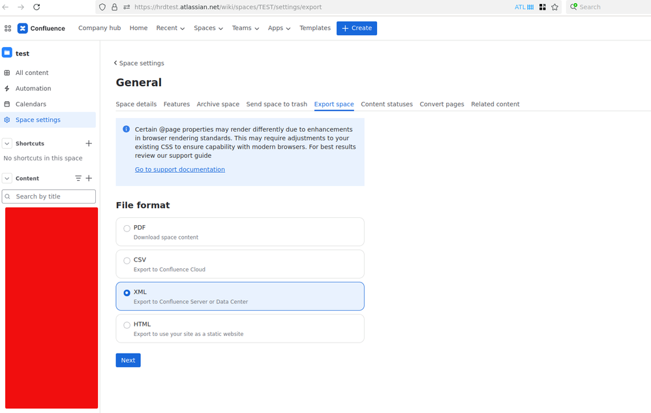
Task: Switch to the Export space tab
Action: pyautogui.click(x=334, y=104)
